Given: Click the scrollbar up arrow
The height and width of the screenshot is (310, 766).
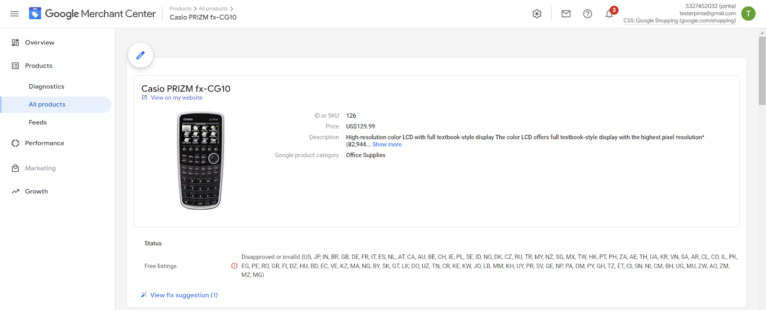Looking at the screenshot, I should [762, 33].
